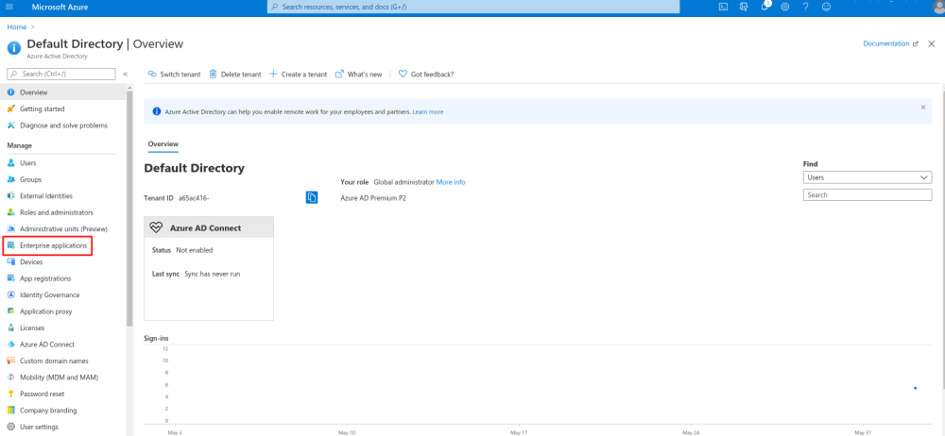
Task: Close the Default Directory blade
Action: tap(932, 43)
